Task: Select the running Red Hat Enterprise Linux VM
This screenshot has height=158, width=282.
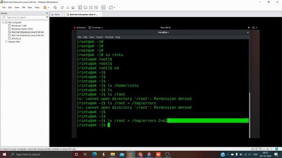Action: coord(27,32)
